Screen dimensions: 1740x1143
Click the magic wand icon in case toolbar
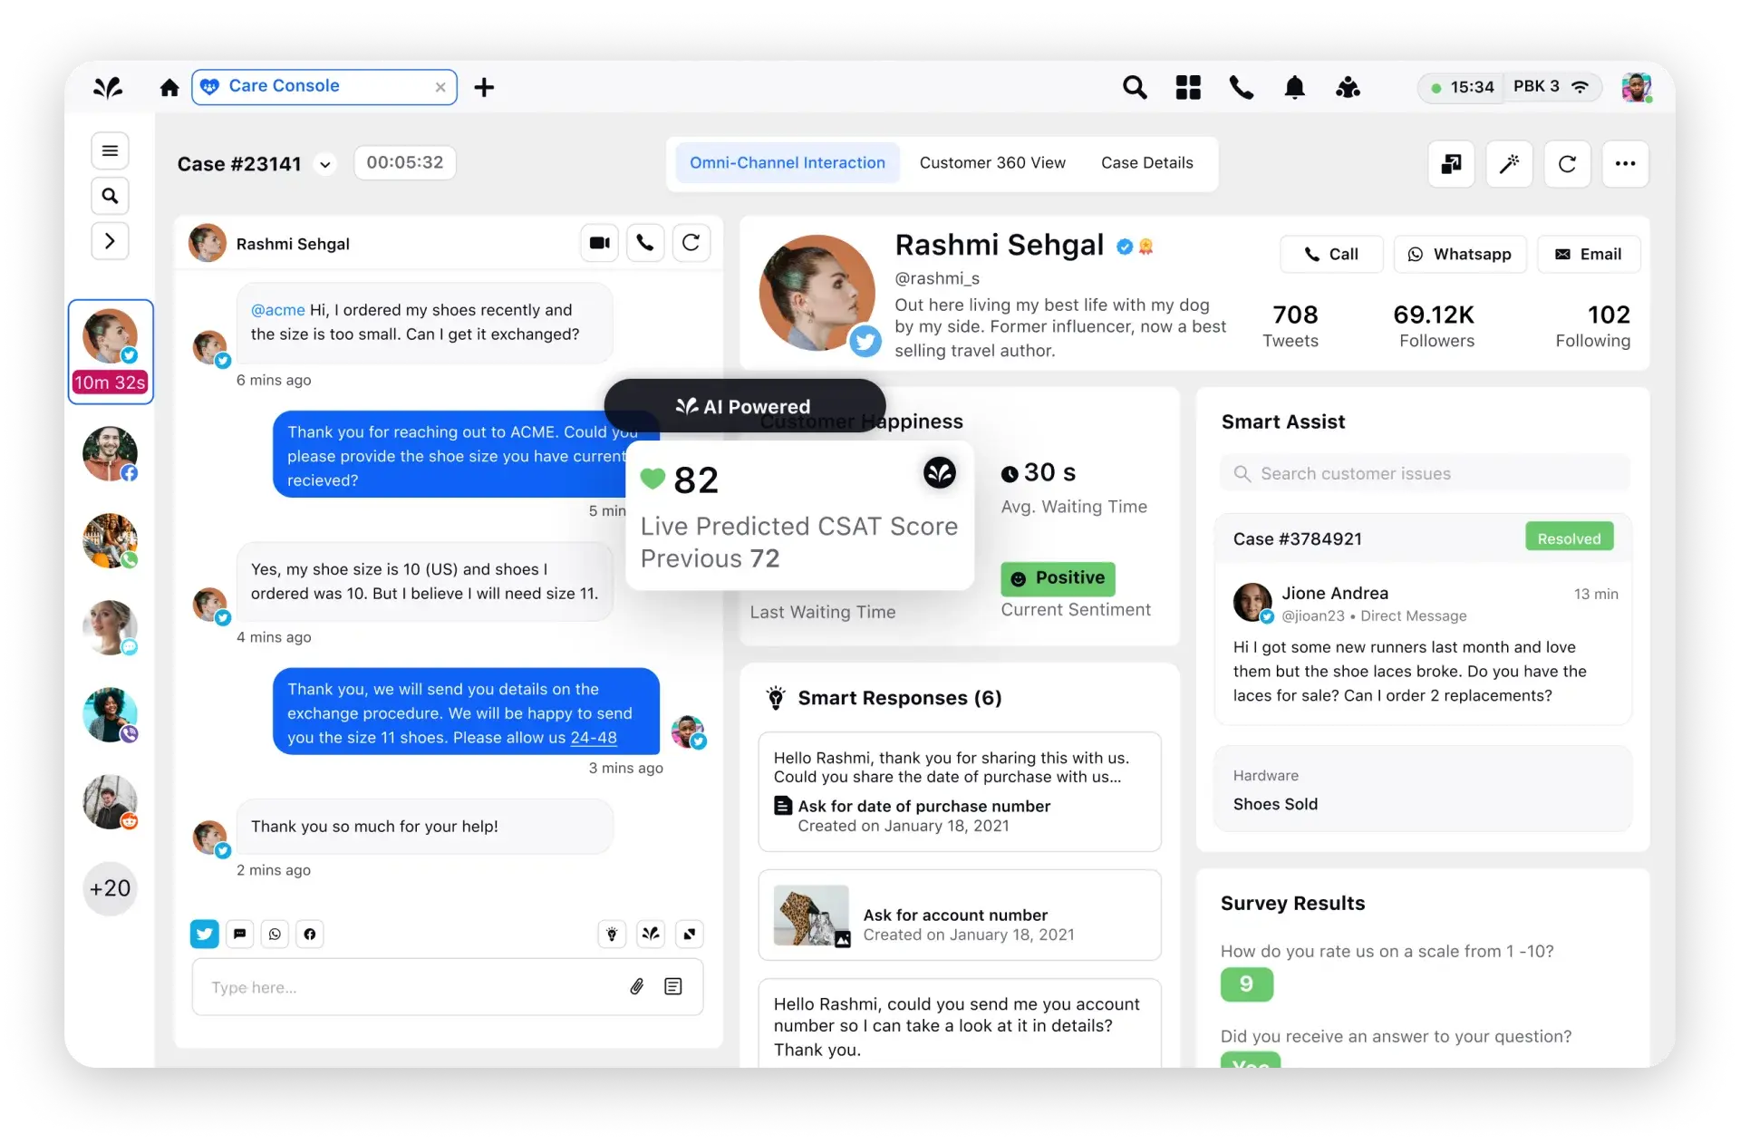(x=1509, y=163)
